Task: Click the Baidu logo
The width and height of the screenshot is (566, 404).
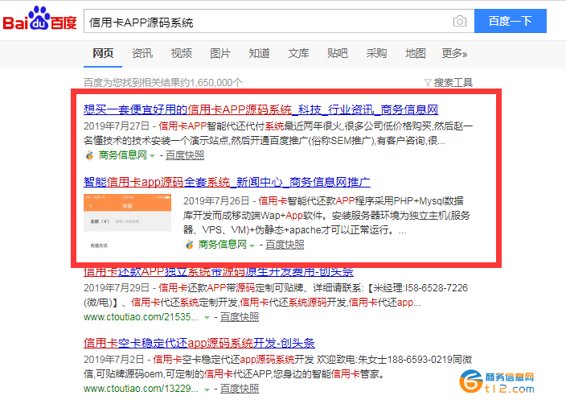Action: 39,19
